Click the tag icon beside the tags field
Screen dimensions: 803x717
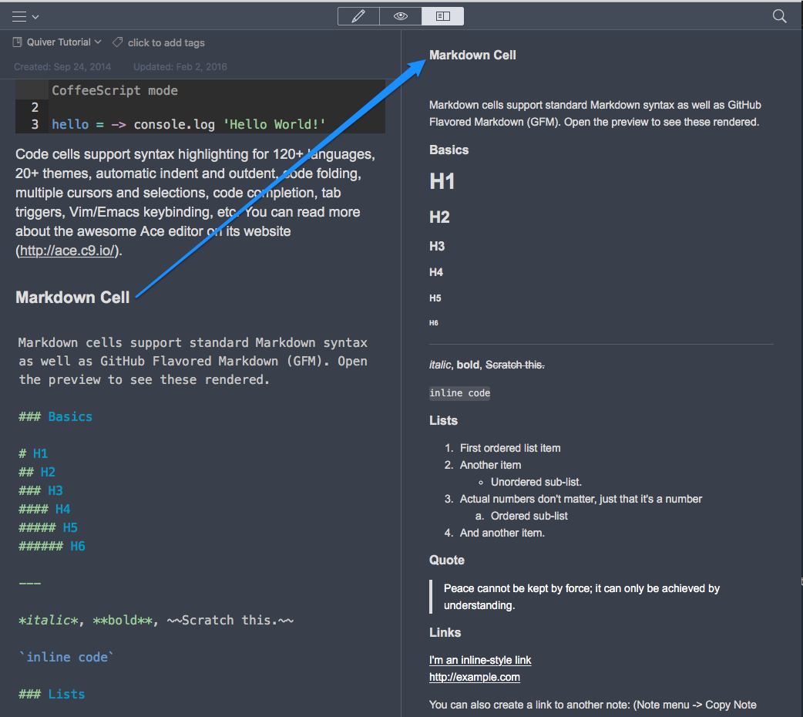pos(118,42)
